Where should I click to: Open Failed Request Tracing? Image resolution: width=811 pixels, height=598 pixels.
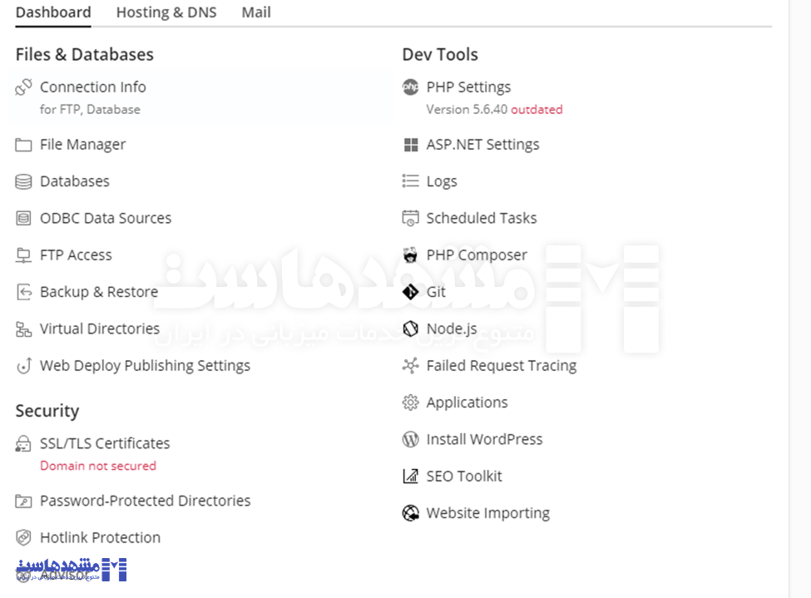coord(501,365)
